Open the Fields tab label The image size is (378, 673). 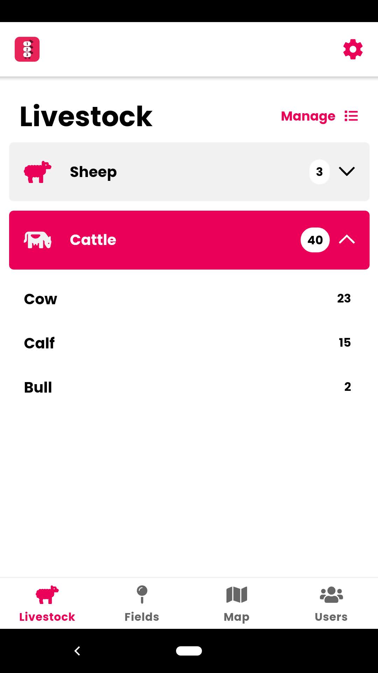pos(142,617)
